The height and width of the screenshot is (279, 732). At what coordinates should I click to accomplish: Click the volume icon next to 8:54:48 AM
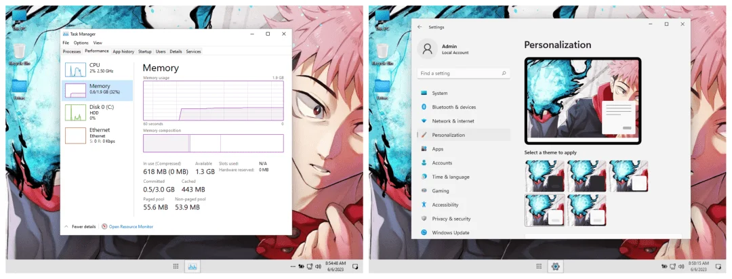pos(318,267)
